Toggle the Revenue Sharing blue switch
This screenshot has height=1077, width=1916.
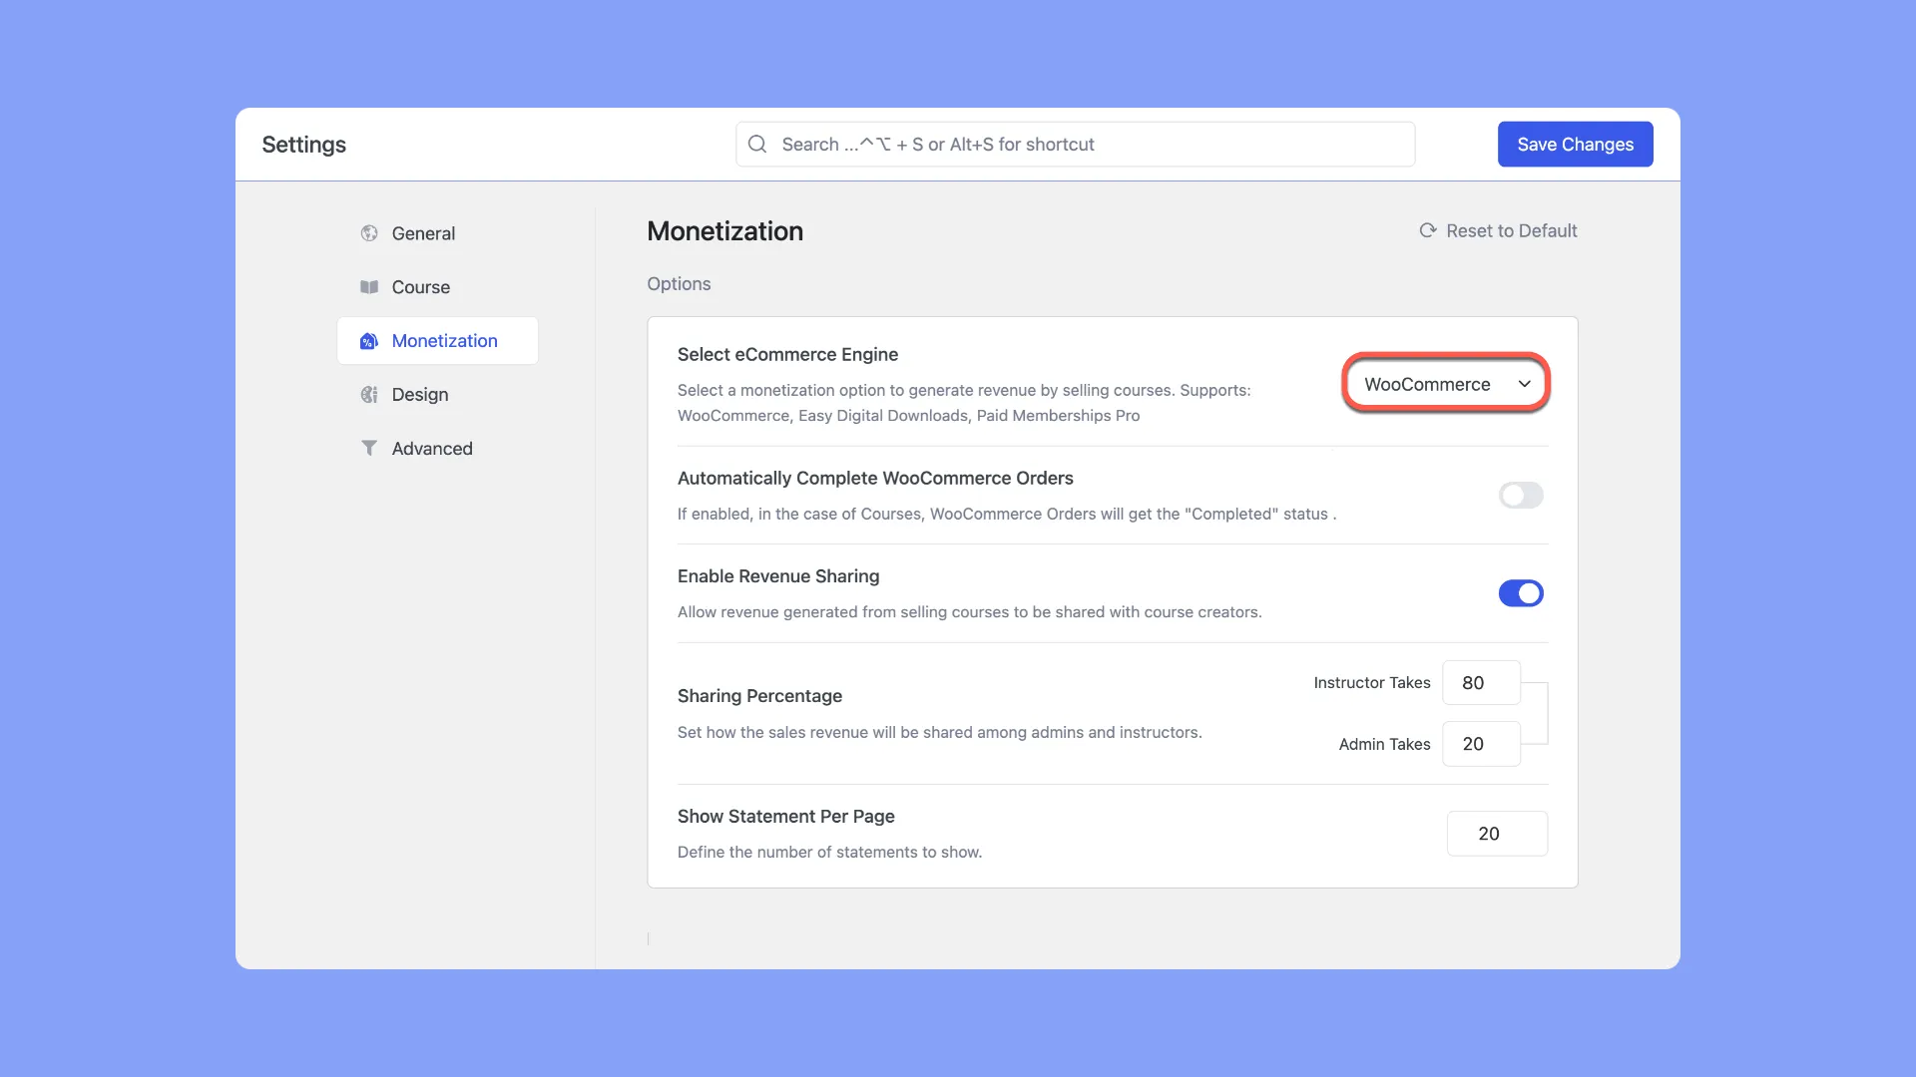(x=1521, y=593)
